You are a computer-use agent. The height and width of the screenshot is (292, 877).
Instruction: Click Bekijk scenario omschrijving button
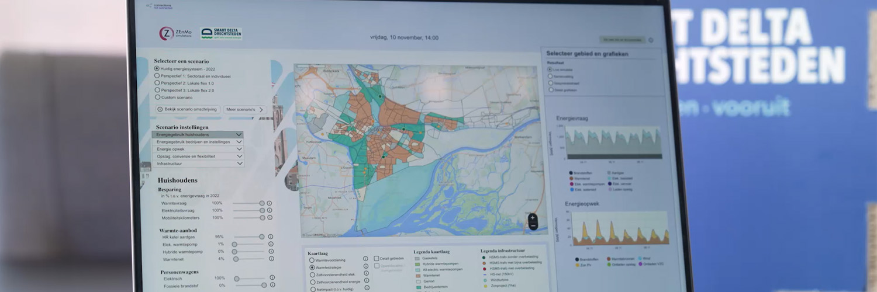(187, 109)
